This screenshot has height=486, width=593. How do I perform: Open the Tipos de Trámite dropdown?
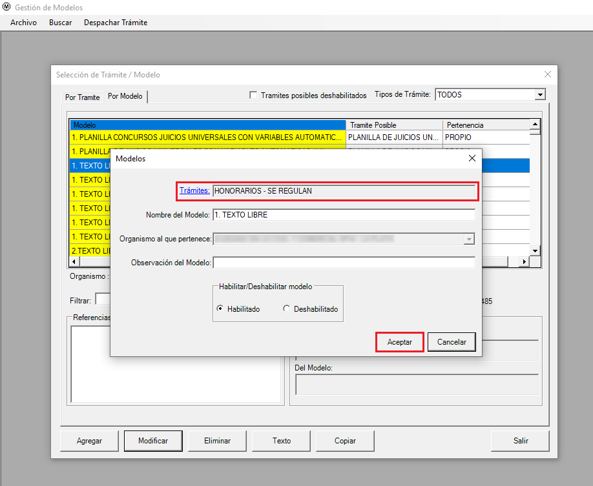tap(540, 95)
